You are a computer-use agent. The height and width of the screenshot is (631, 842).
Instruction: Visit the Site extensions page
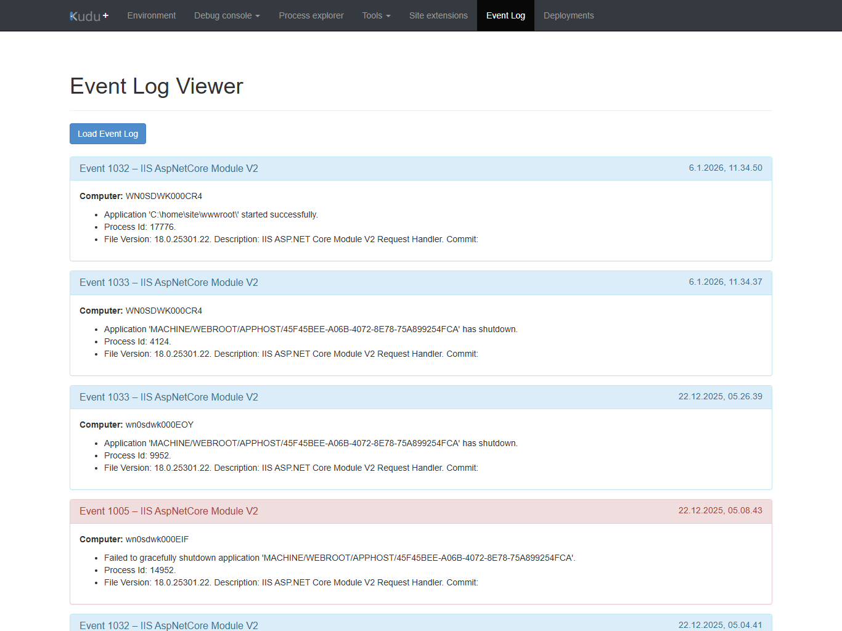pos(438,15)
